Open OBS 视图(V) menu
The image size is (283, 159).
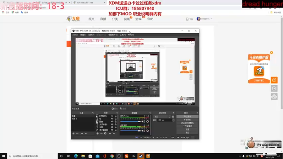(91, 35)
